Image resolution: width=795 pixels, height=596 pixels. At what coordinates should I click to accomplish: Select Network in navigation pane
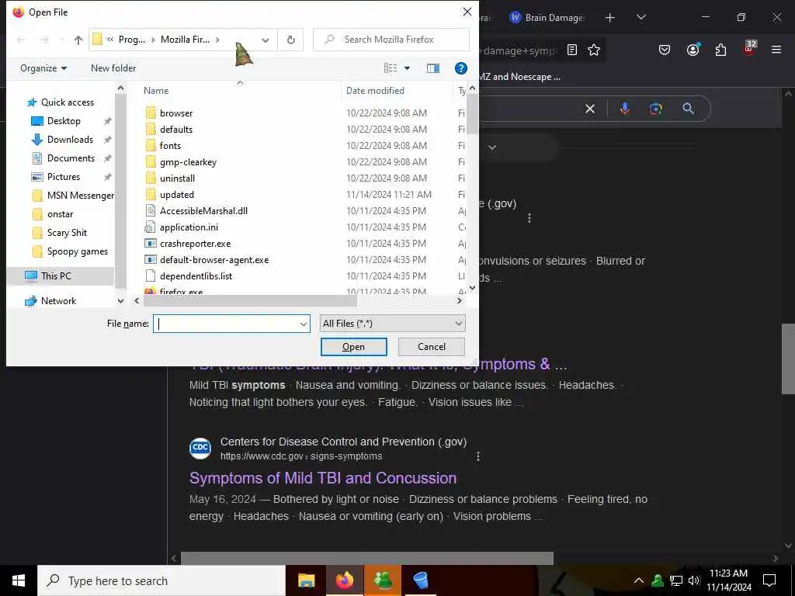click(58, 301)
